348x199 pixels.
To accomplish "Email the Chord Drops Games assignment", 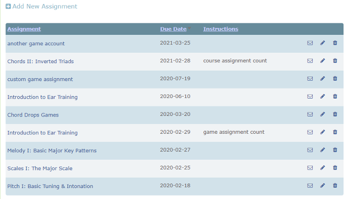I will 310,115.
